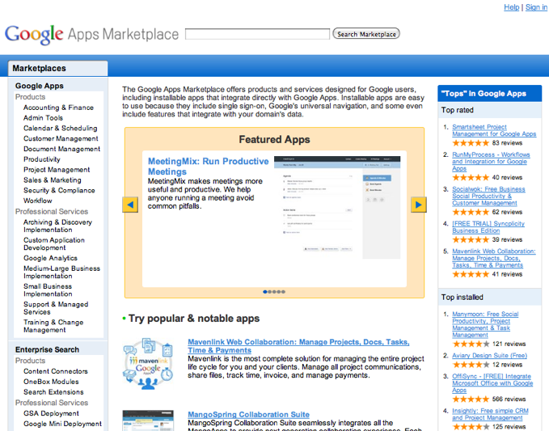Open top installed Insightly Free CRM link
The height and width of the screenshot is (431, 549).
pos(490,414)
